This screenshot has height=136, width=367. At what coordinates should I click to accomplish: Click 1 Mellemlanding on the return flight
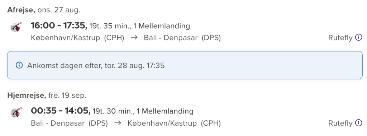point(165,111)
